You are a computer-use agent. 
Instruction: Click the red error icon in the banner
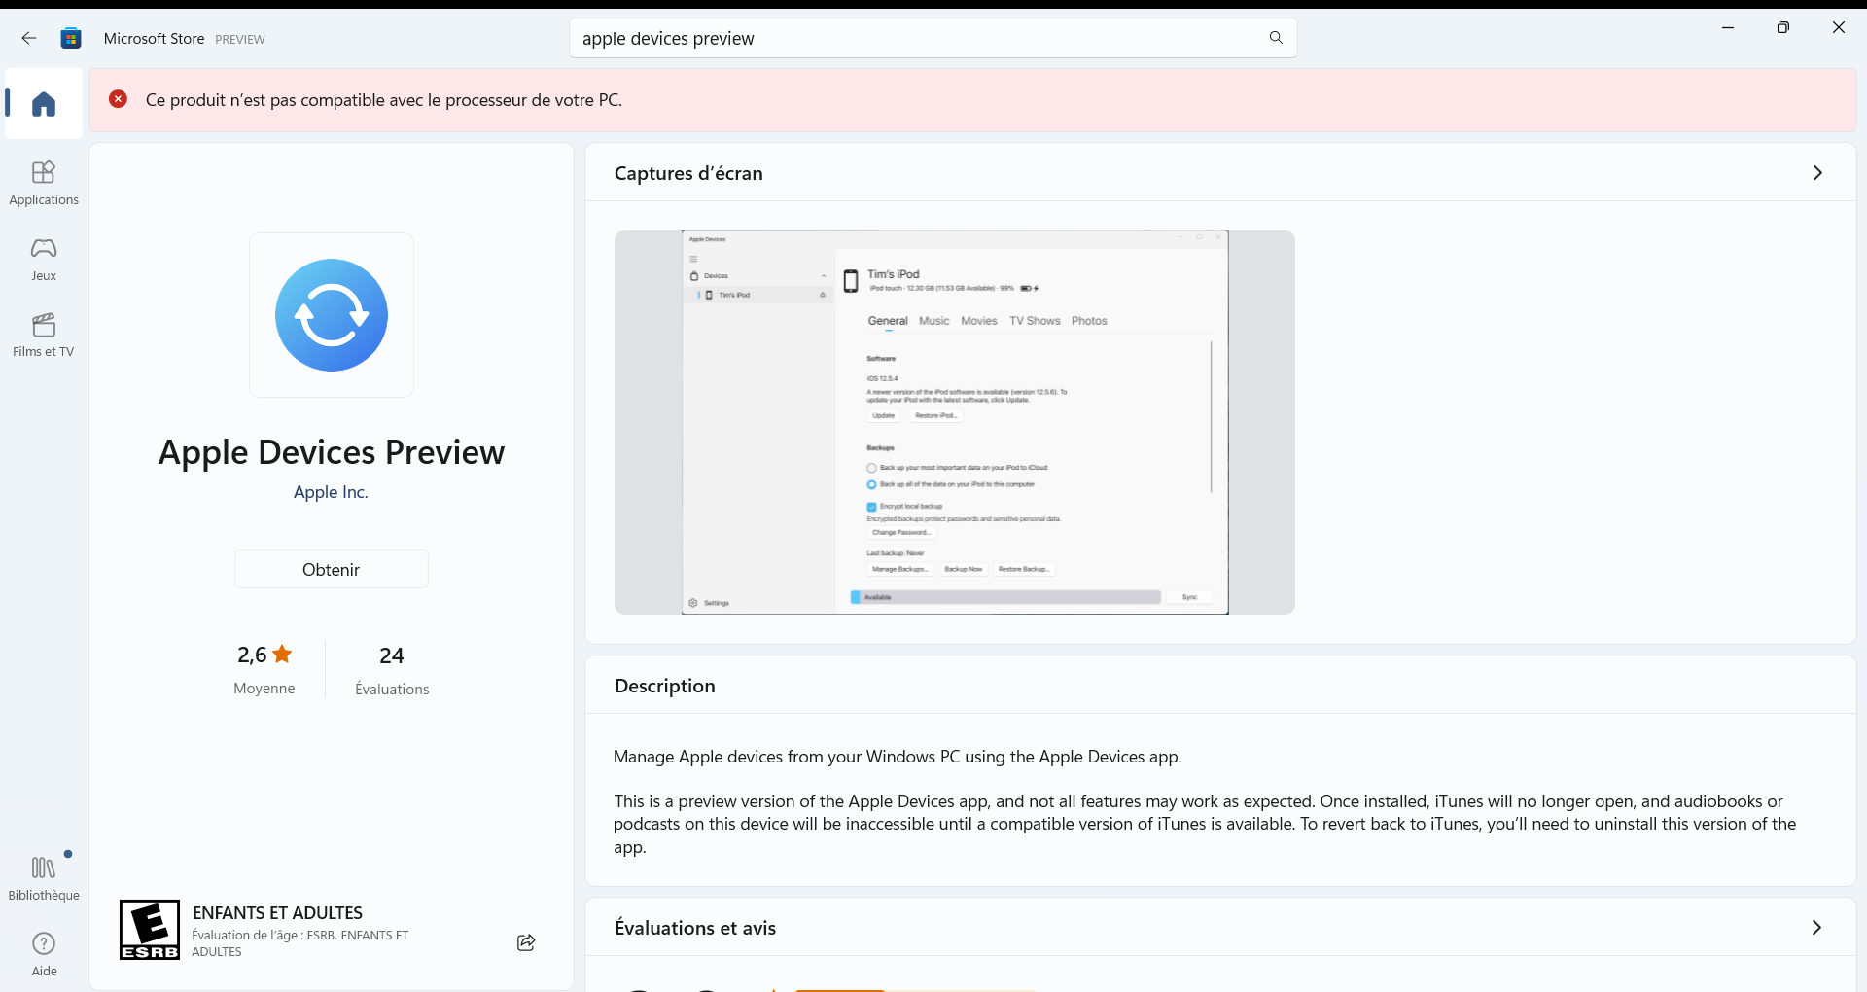coord(118,99)
